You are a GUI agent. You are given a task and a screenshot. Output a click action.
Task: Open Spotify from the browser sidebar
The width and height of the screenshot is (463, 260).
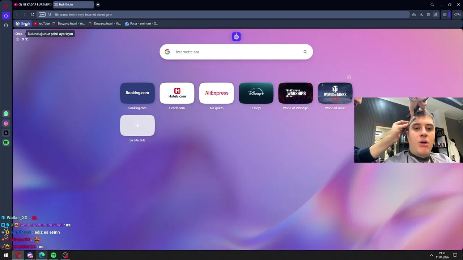(x=6, y=143)
